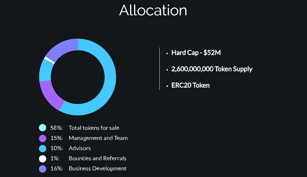307x177 pixels.
Task: Click the ERC20 Token bullet text
Action: pos(190,85)
